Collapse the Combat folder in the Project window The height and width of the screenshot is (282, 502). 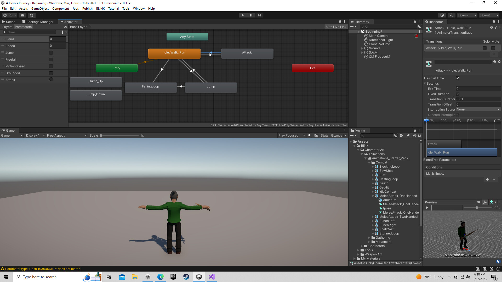click(x=369, y=162)
